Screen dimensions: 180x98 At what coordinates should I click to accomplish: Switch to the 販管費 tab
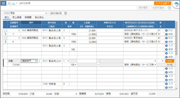pos(28,17)
